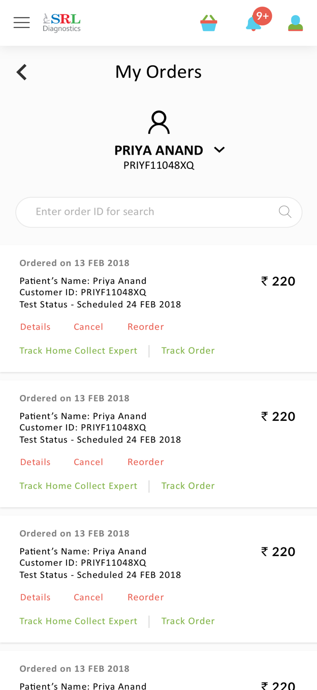This screenshot has width=317, height=690.
Task: Cancel the first order
Action: coord(88,327)
